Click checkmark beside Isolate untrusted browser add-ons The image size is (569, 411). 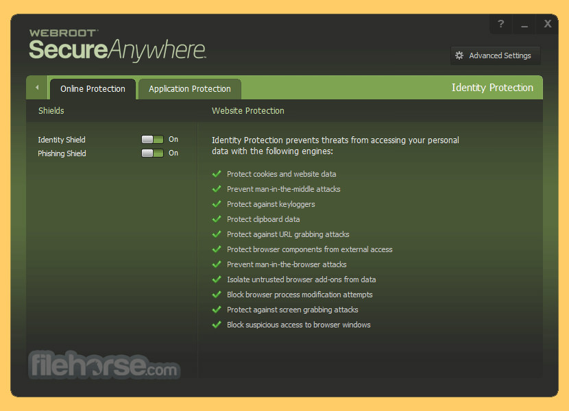coord(217,279)
